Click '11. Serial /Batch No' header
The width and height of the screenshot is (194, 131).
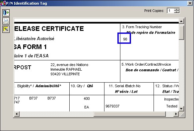[x=124, y=86]
